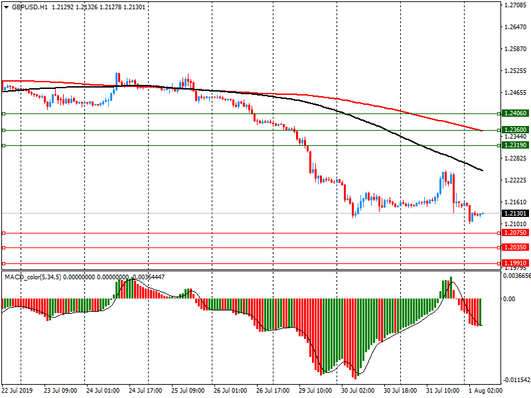The image size is (531, 398).
Task: Click the end of the red moving average line
Action: [x=483, y=130]
